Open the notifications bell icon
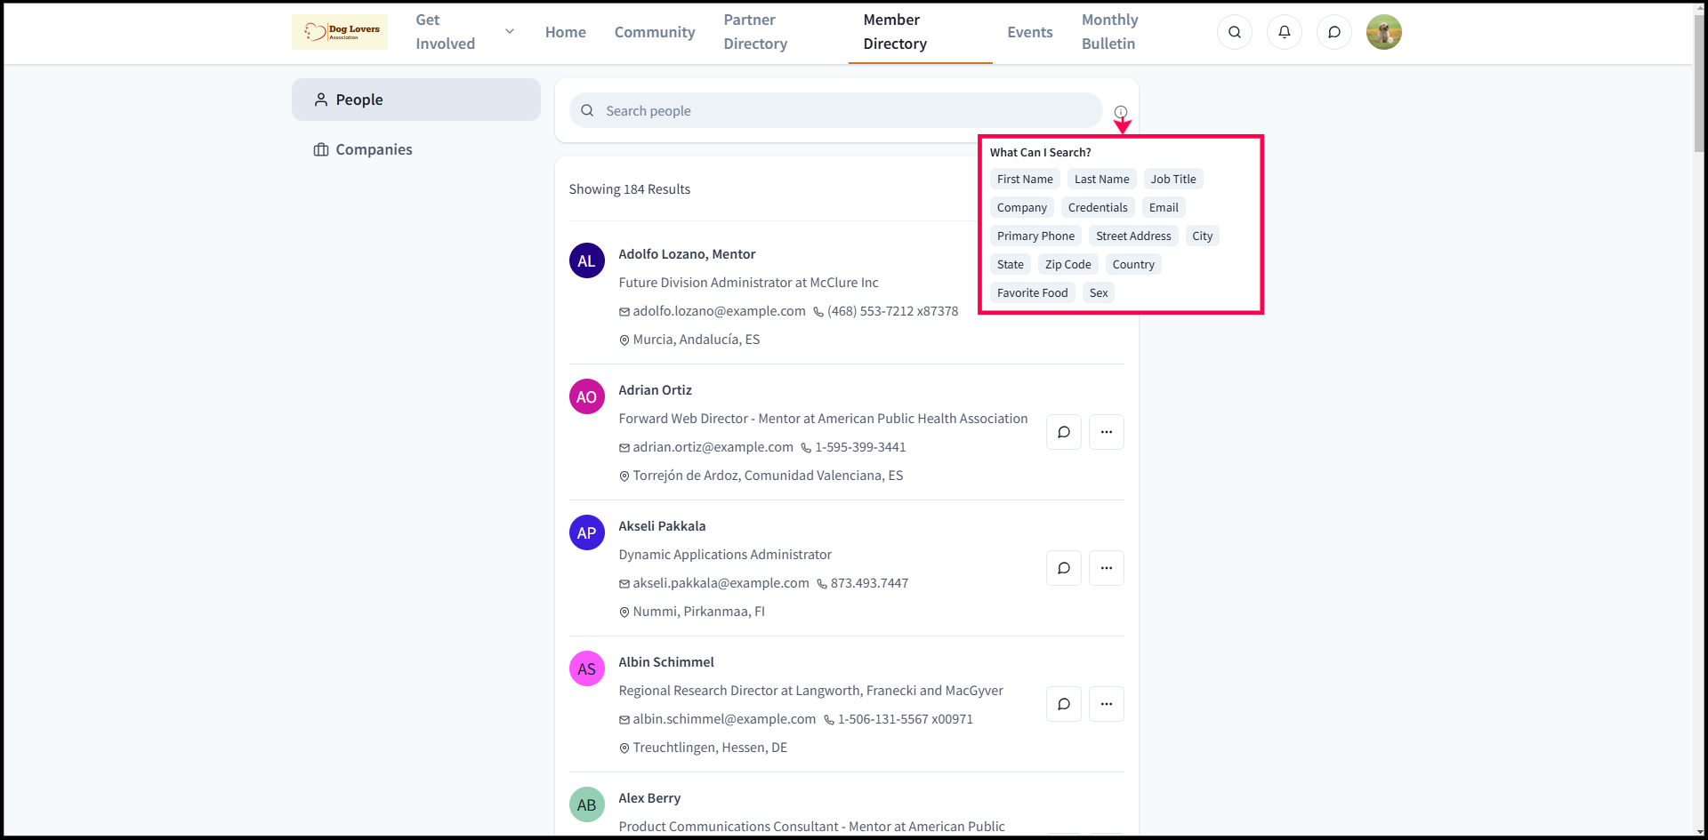The width and height of the screenshot is (1708, 840). coord(1285,32)
